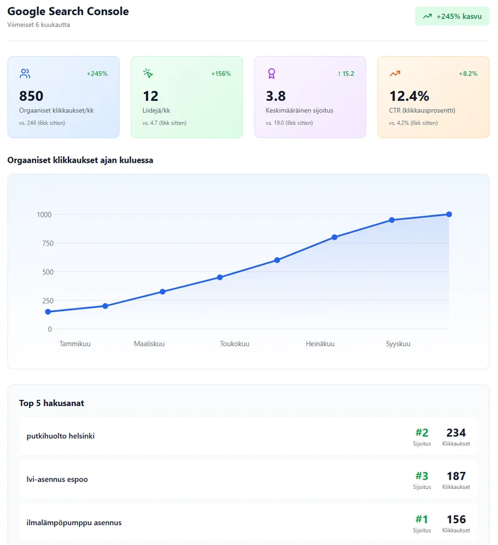Viewport: 498px width, 545px height.
Task: Click the Google Search Console heading
Action: [x=68, y=11]
